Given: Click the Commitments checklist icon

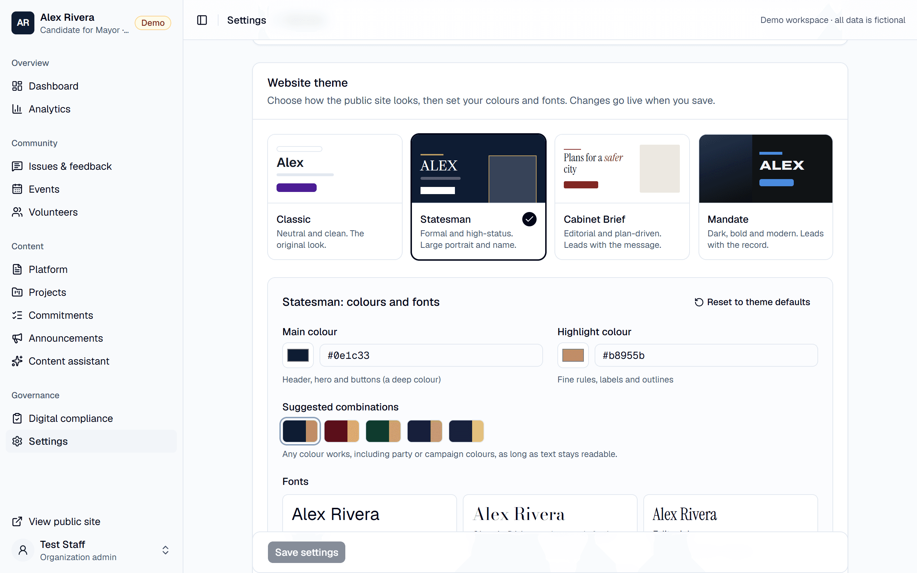Looking at the screenshot, I should tap(17, 315).
